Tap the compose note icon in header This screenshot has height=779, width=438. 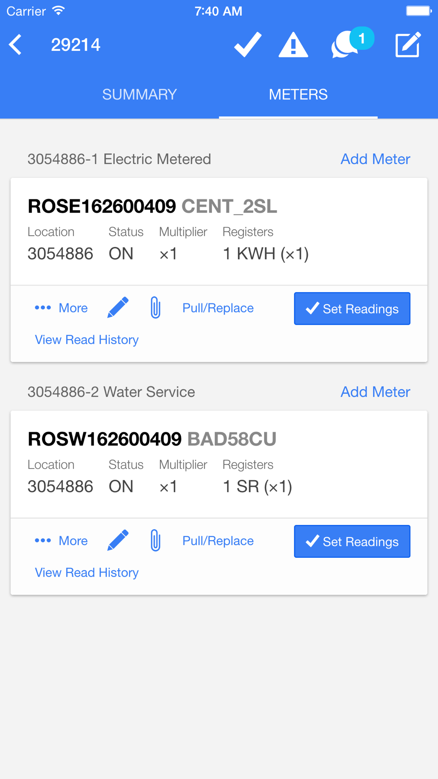[408, 45]
